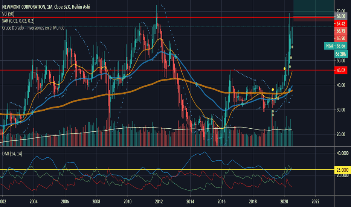This screenshot has width=351, height=207.
Task: Click the 50.00 price axis label
Action: 341,61
